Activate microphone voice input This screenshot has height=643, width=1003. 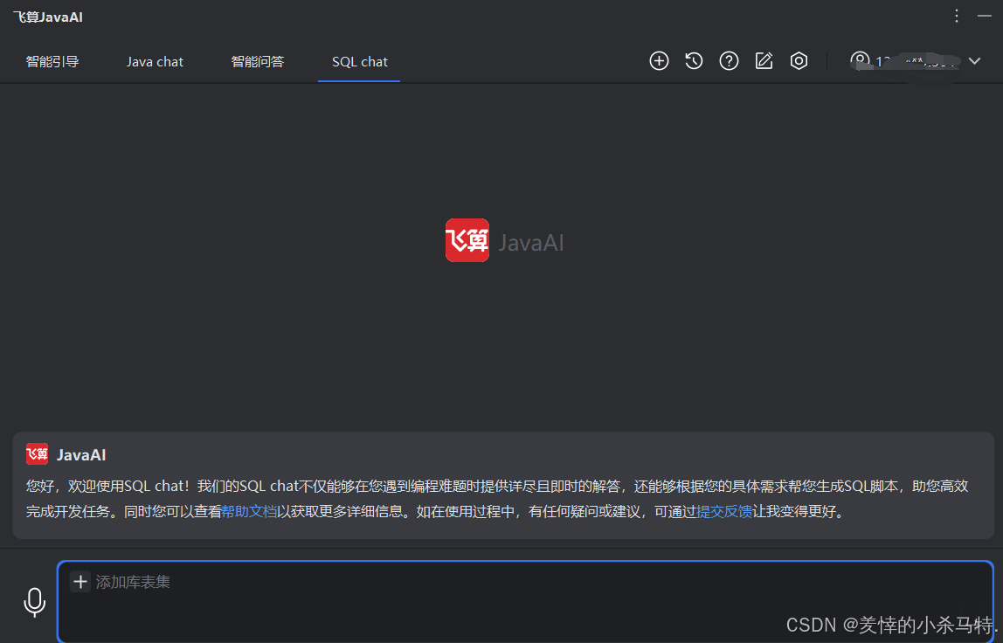tap(35, 602)
